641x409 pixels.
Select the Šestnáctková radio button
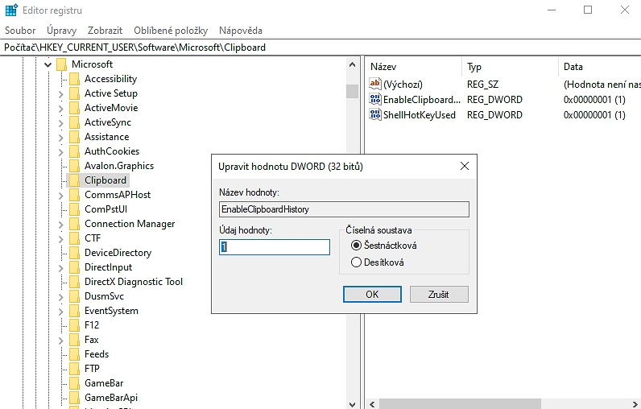356,245
